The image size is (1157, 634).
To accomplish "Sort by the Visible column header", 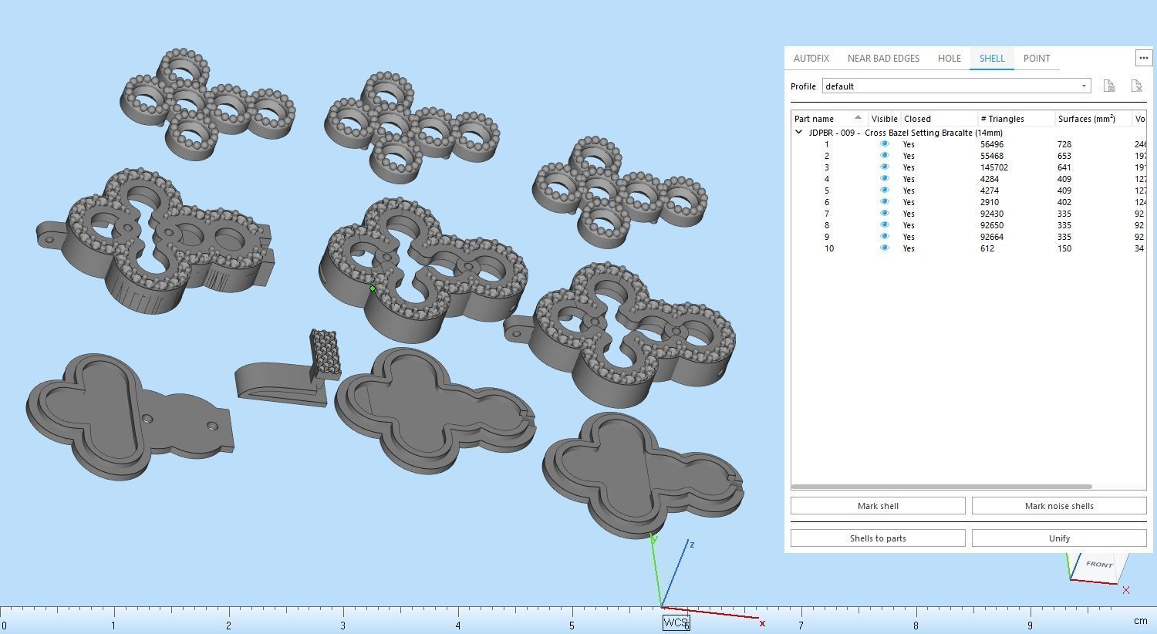I will pyautogui.click(x=885, y=119).
